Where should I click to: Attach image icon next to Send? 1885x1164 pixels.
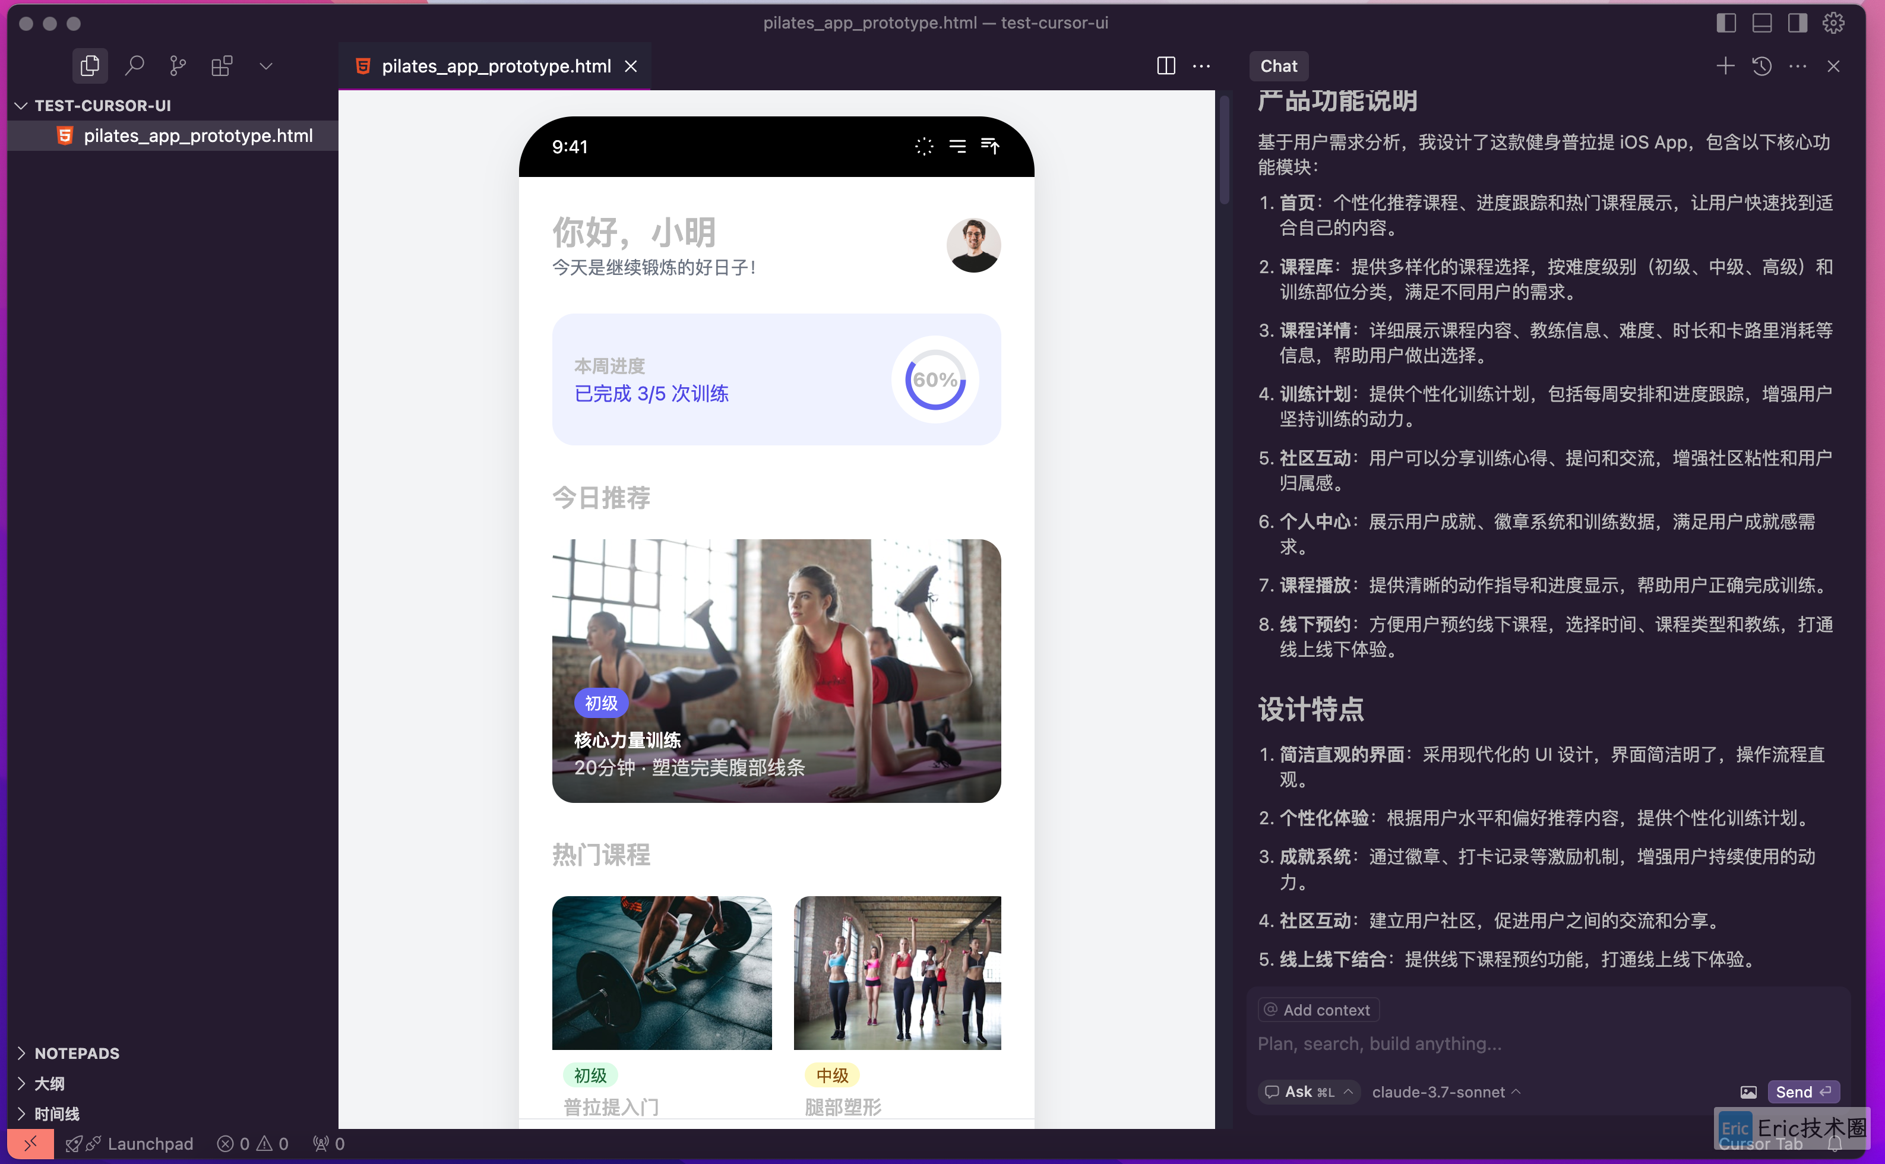(x=1748, y=1092)
